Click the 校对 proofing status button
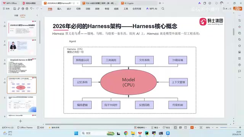This screenshot has width=244, height=137. tap(41, 127)
